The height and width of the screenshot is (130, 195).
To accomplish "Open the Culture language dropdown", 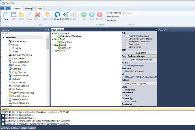I will coord(139,83).
